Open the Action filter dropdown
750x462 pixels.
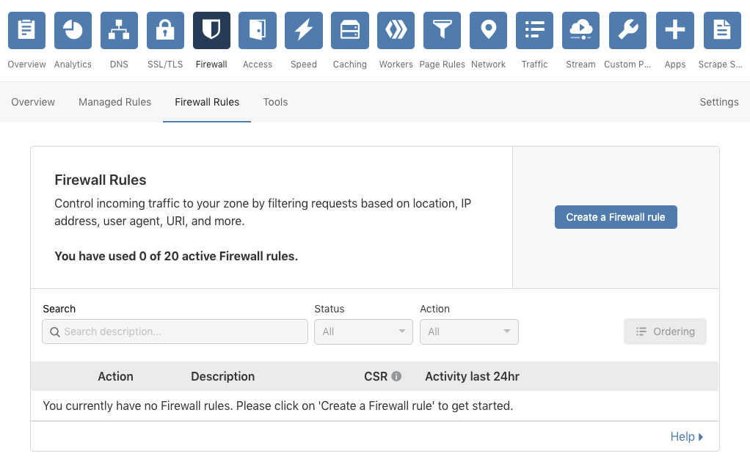click(x=469, y=331)
